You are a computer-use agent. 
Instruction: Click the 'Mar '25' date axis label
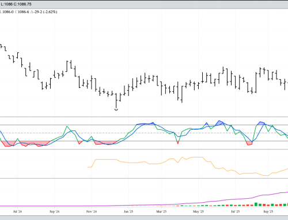[x=161, y=211]
